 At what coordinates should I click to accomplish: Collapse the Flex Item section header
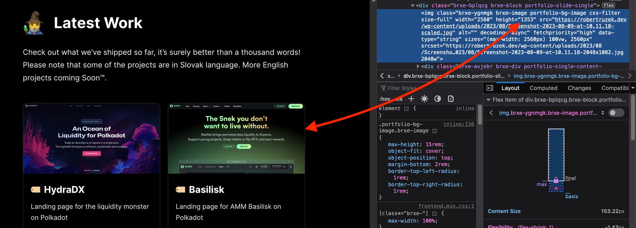[x=488, y=100]
